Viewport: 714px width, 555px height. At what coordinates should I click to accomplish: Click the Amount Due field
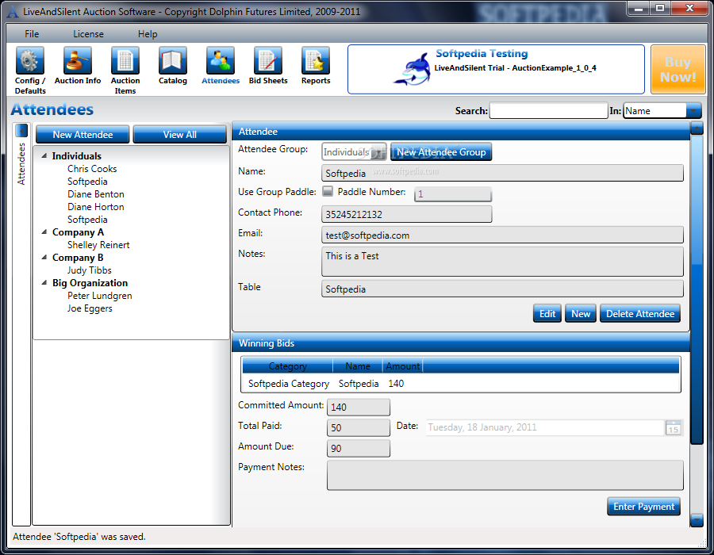(x=359, y=449)
